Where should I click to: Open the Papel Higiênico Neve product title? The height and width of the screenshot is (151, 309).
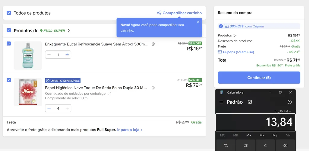(96, 88)
